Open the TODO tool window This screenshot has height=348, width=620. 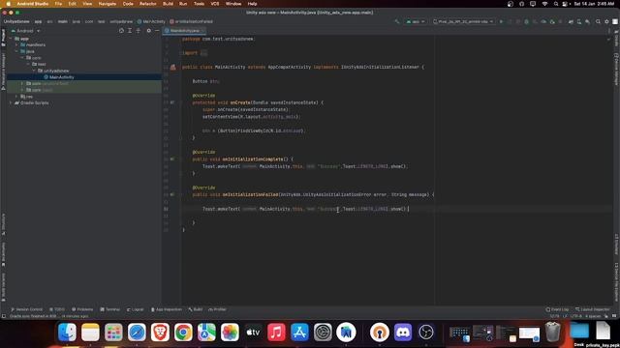(57, 309)
